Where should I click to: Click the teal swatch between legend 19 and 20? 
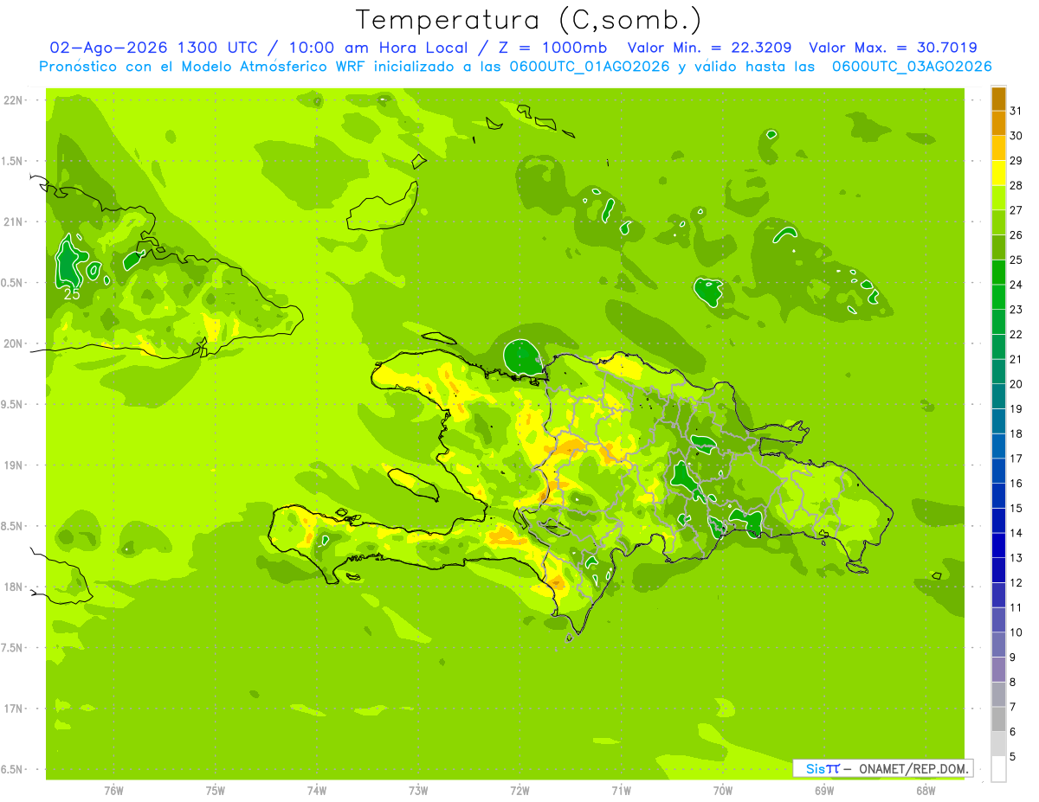pos(998,396)
